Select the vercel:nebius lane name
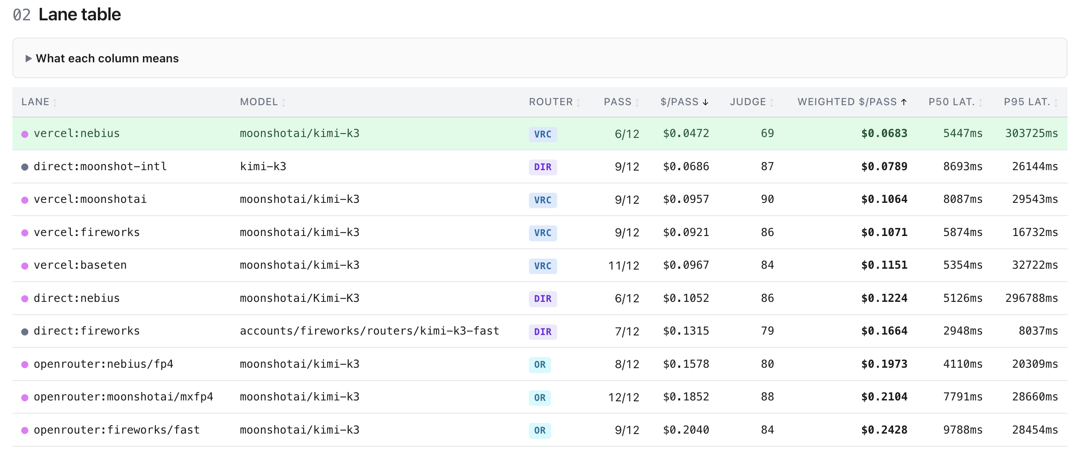The width and height of the screenshot is (1079, 457). 77,133
